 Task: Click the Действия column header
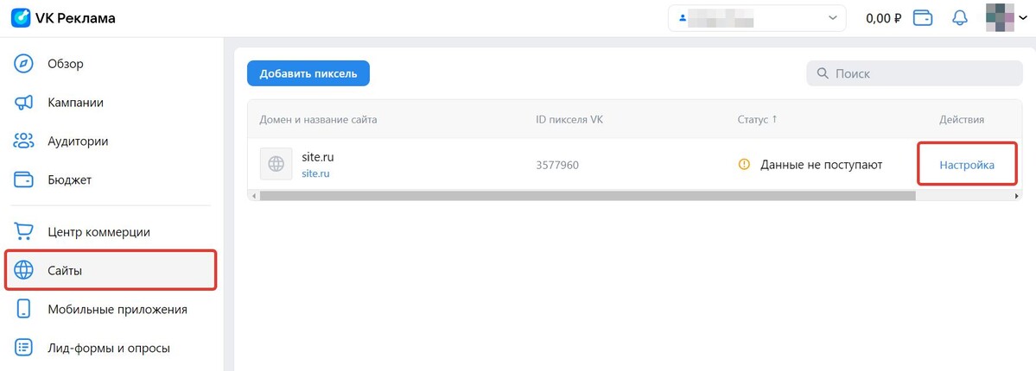tap(962, 119)
